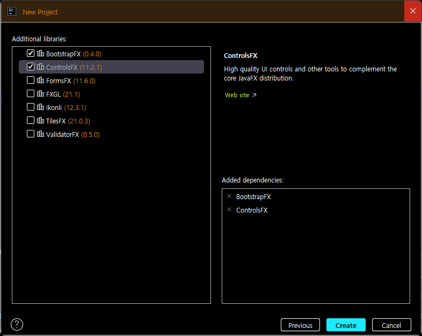Click the IntelliJ IDEA logo in title bar
The image size is (422, 336).
coord(12,12)
